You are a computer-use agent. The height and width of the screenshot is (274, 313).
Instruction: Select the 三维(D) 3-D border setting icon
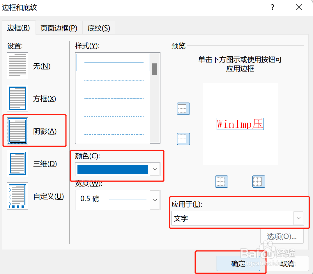pyautogui.click(x=17, y=163)
